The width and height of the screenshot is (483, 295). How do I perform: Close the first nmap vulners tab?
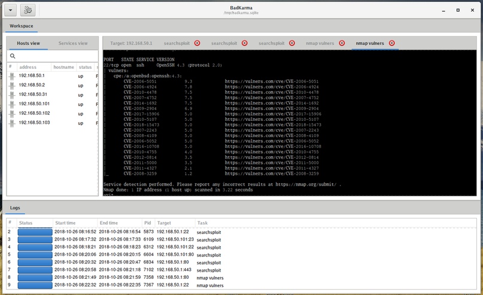342,43
